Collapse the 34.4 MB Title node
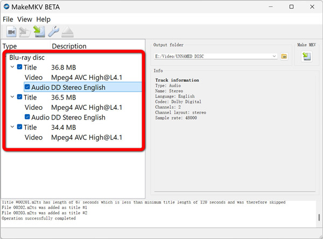Screen dimensions: 323x239 coord(12,126)
